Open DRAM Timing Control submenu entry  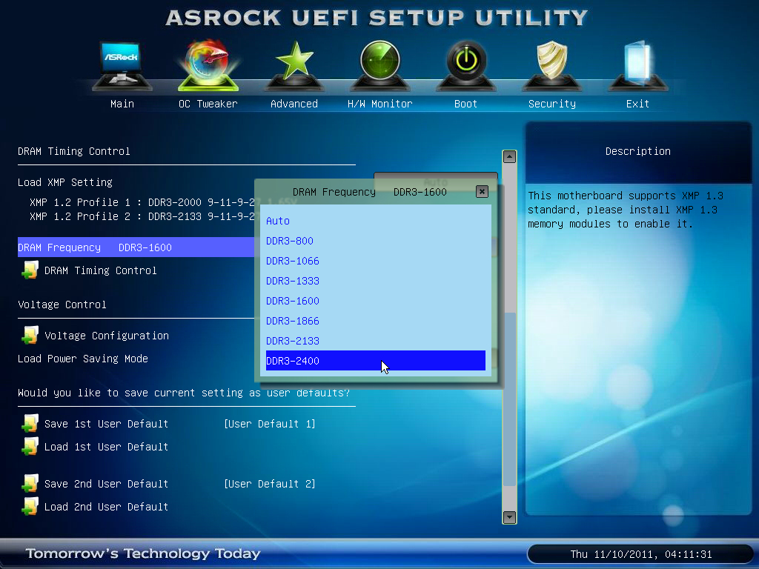pyautogui.click(x=101, y=270)
